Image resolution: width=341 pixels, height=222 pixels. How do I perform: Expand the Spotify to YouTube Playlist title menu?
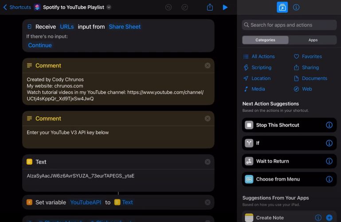click(109, 7)
